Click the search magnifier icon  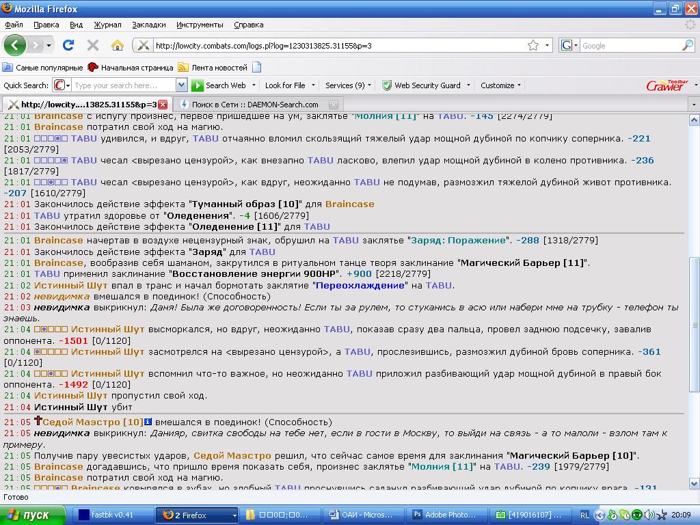(x=688, y=46)
